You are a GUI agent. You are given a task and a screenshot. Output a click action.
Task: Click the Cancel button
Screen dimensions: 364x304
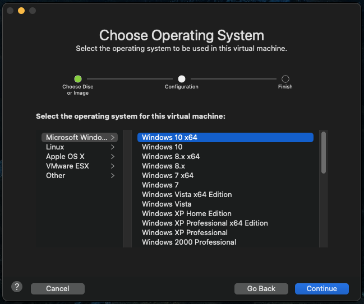pos(58,289)
